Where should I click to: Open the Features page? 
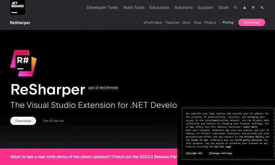(172, 23)
